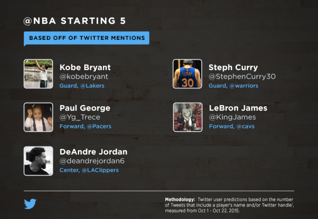Click the @Yg_Trece handle
Viewport: 318px width, 219px height.
(80, 117)
